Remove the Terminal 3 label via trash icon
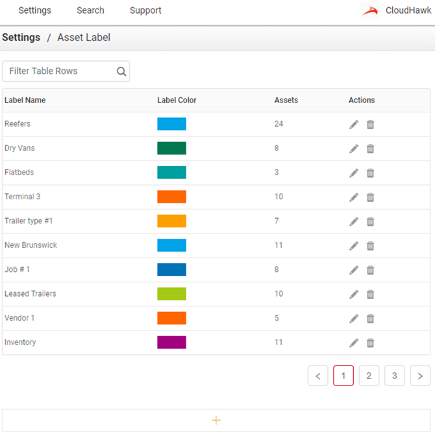The width and height of the screenshot is (435, 442). [370, 197]
